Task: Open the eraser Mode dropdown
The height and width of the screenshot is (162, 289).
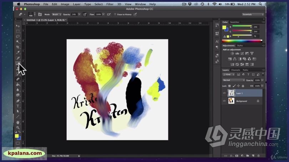Action: [x=56, y=14]
